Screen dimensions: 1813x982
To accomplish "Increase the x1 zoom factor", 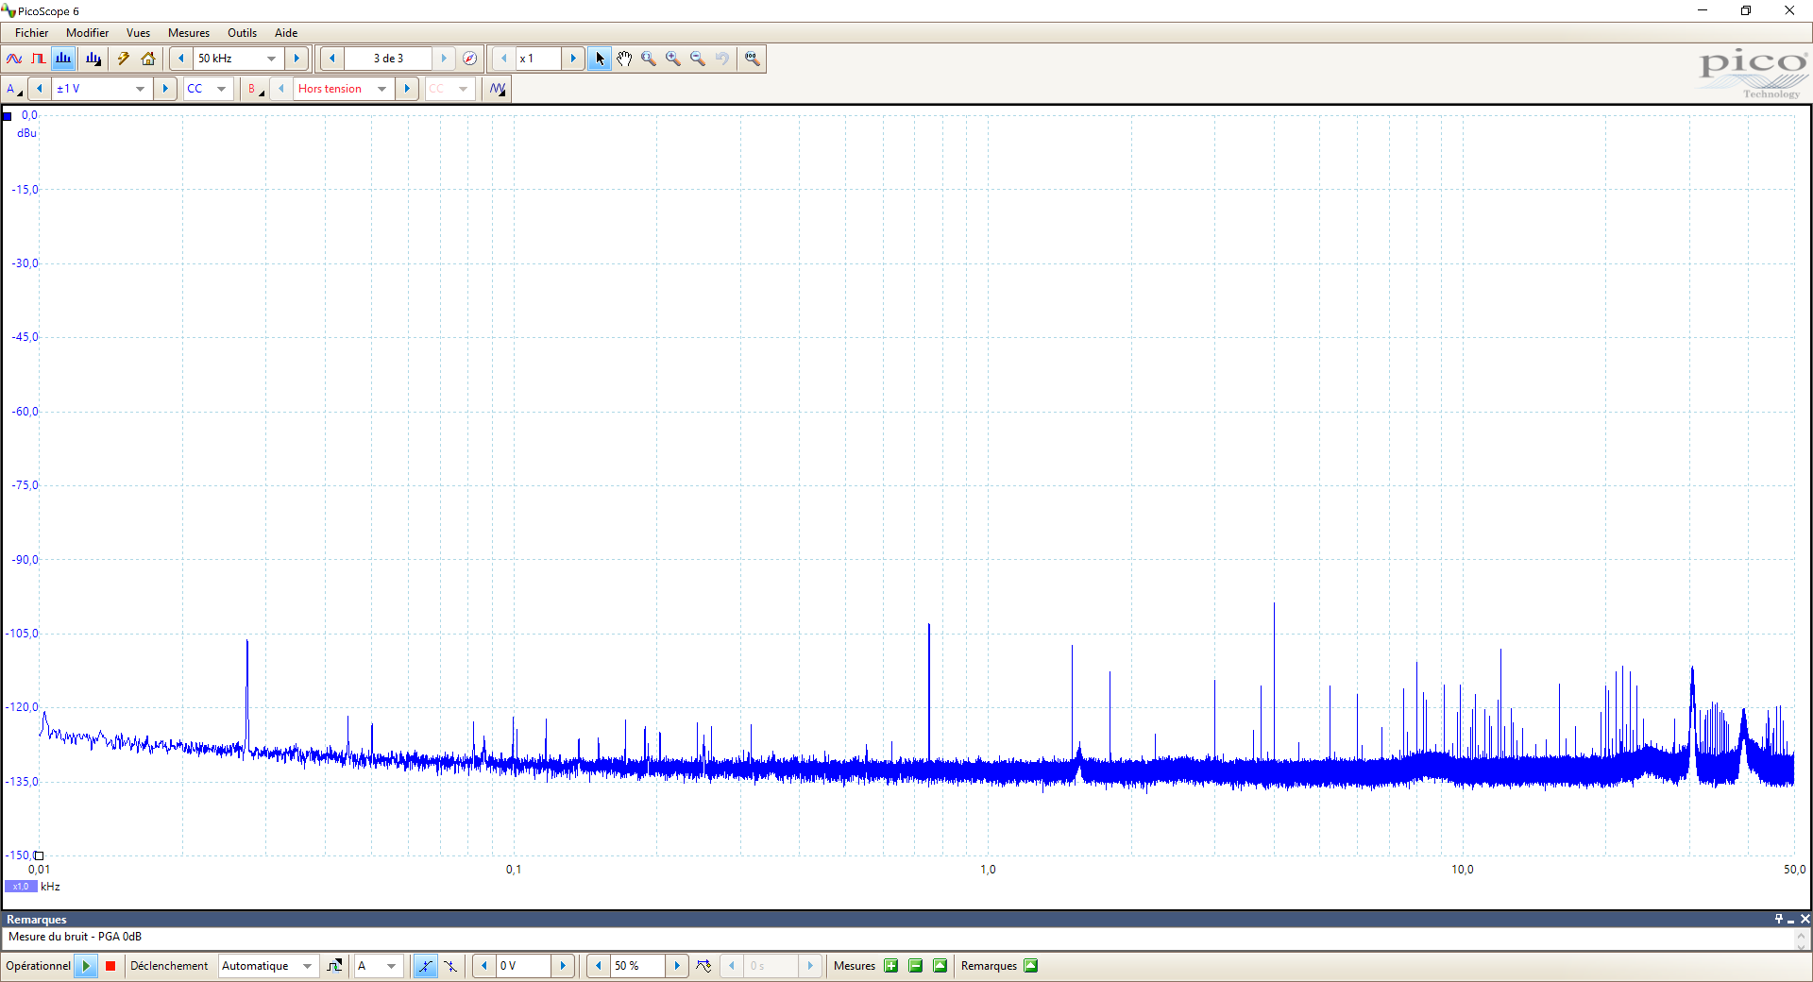I will click(573, 59).
